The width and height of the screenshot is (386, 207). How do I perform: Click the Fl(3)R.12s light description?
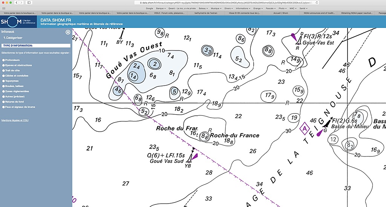pyautogui.click(x=318, y=37)
